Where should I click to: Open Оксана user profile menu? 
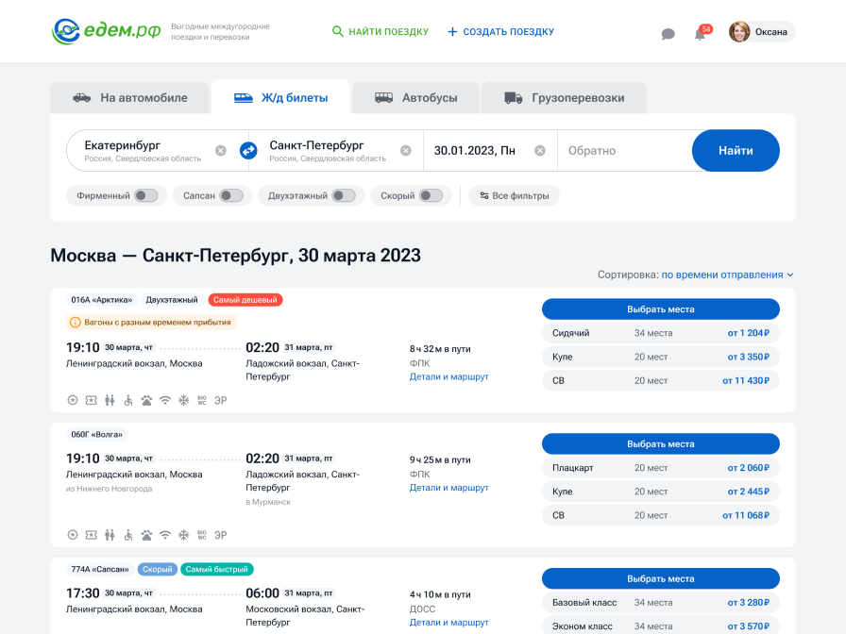761,32
